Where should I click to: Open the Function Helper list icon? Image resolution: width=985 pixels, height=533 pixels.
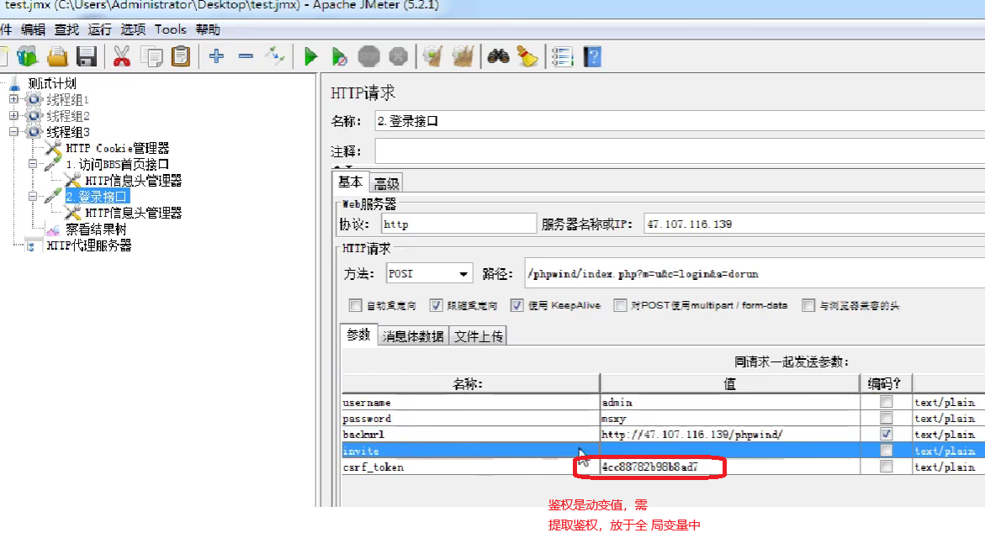(562, 56)
